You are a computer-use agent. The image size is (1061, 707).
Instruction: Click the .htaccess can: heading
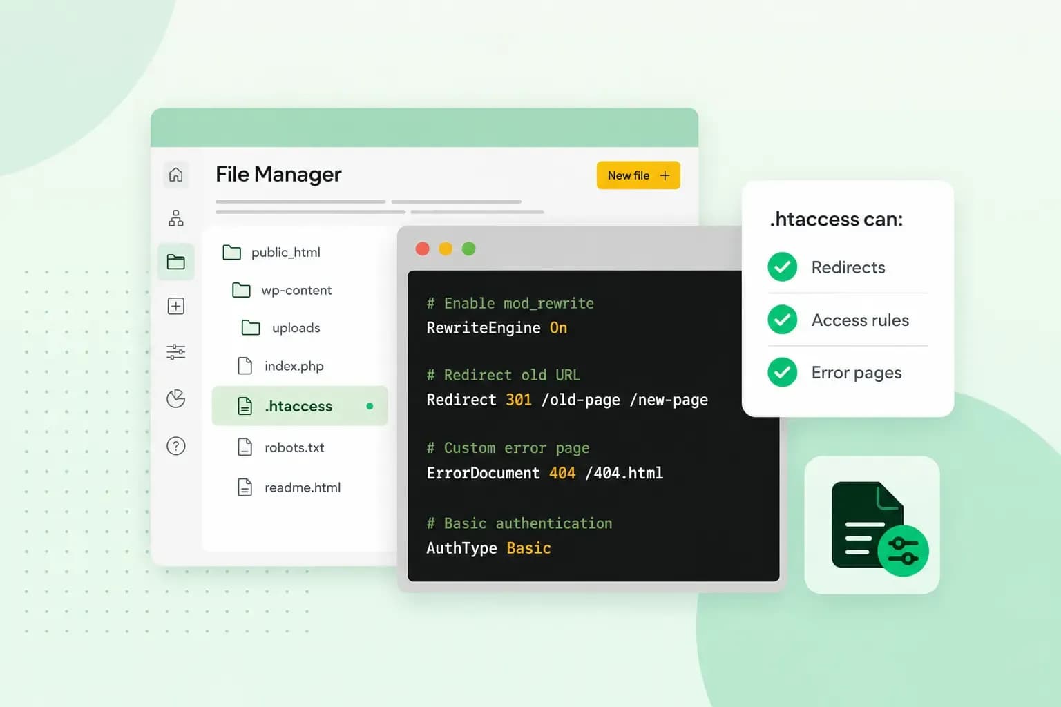click(837, 219)
